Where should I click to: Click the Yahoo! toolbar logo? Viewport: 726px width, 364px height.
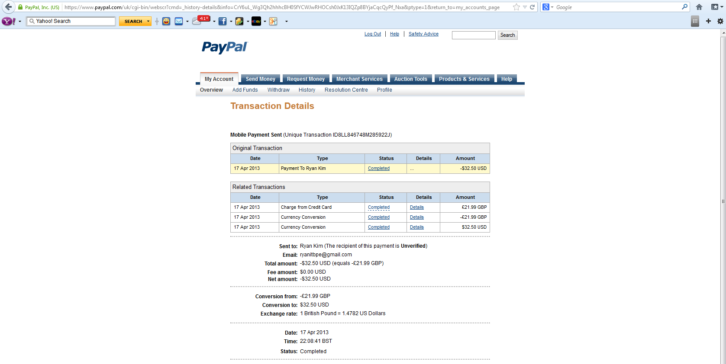pyautogui.click(x=9, y=21)
